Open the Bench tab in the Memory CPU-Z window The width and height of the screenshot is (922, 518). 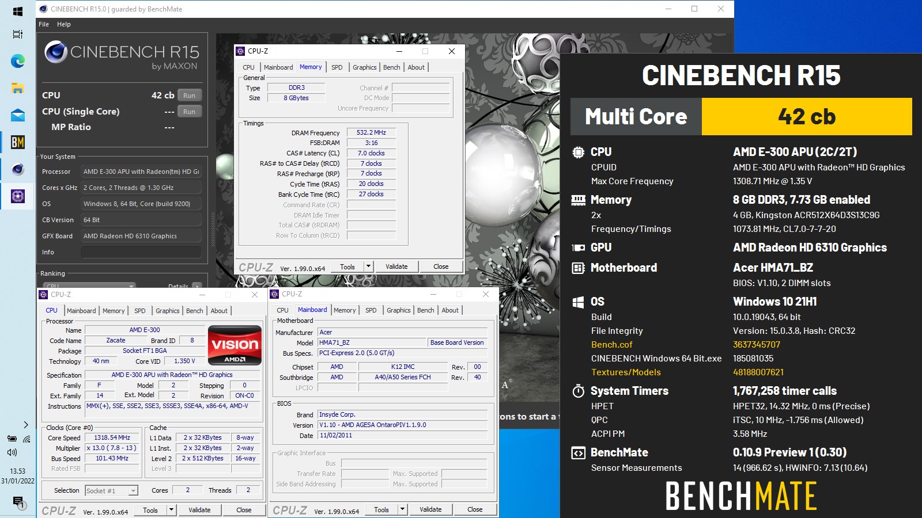(x=392, y=67)
